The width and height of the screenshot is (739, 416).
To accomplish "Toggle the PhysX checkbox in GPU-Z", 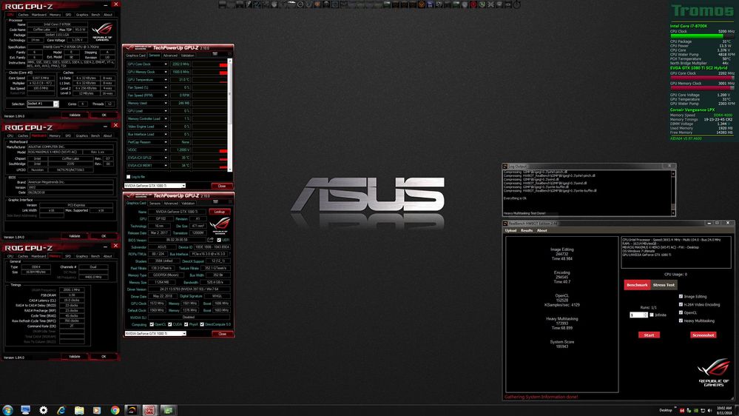I will click(186, 324).
